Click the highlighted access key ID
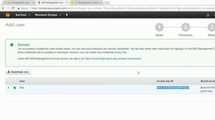Screen dimensions: 215x120 (x=173, y=88)
